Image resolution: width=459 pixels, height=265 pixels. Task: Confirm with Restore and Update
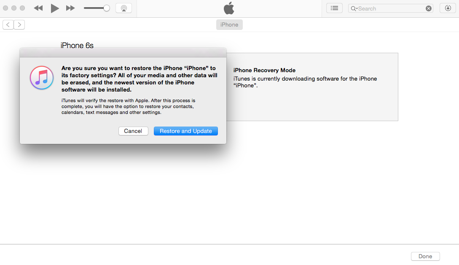pos(185,131)
